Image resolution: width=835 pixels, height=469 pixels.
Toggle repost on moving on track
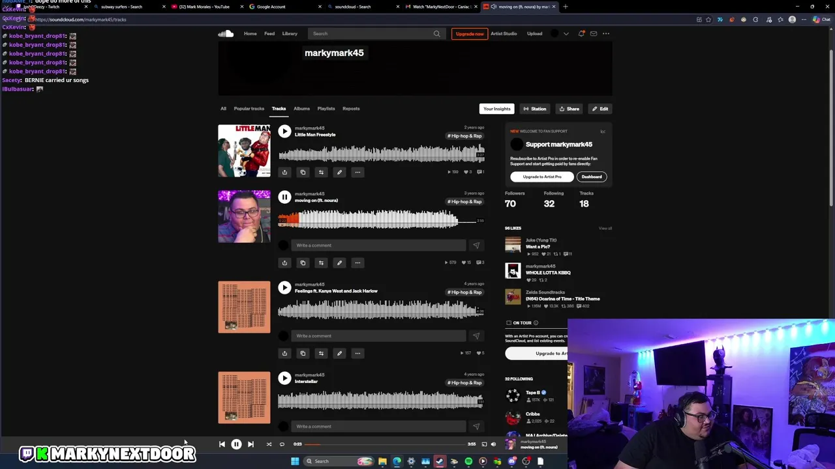[x=321, y=263]
